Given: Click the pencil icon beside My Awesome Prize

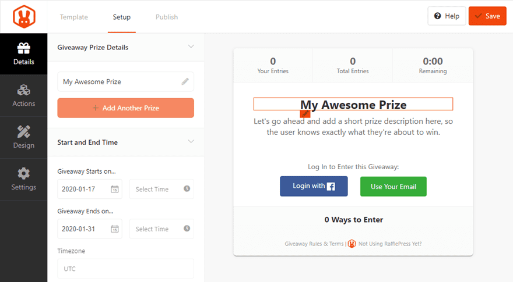Looking at the screenshot, I should click(185, 82).
